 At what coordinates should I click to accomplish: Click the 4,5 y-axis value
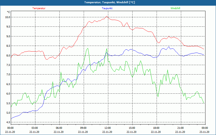pyautogui.click(x=8, y=122)
